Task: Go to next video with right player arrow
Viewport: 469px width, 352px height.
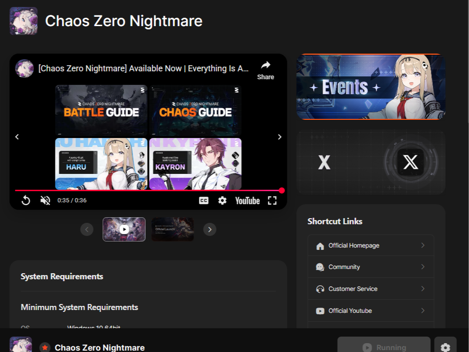Action: [x=279, y=137]
